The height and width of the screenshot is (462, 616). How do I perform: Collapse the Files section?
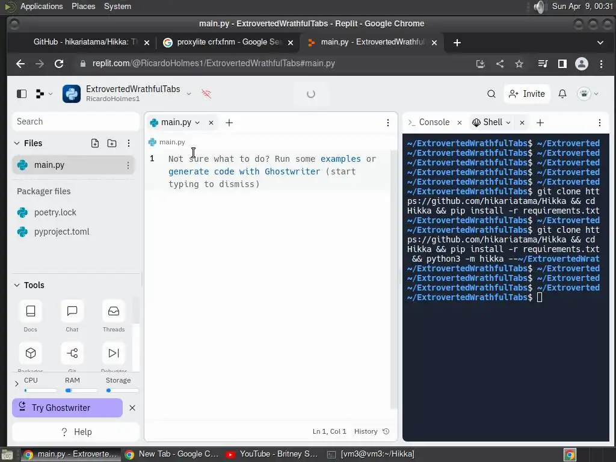click(16, 143)
